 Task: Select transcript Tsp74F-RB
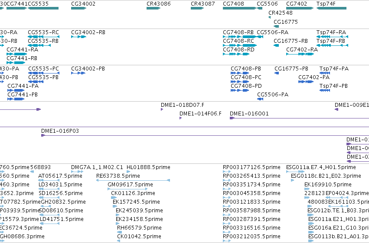pos(332,45)
